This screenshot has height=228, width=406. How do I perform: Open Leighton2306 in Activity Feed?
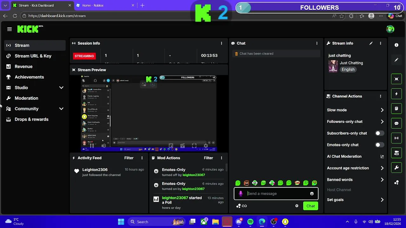[95, 170]
